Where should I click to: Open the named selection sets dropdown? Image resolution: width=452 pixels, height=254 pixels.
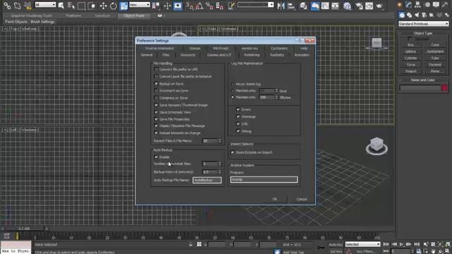[x=256, y=5]
